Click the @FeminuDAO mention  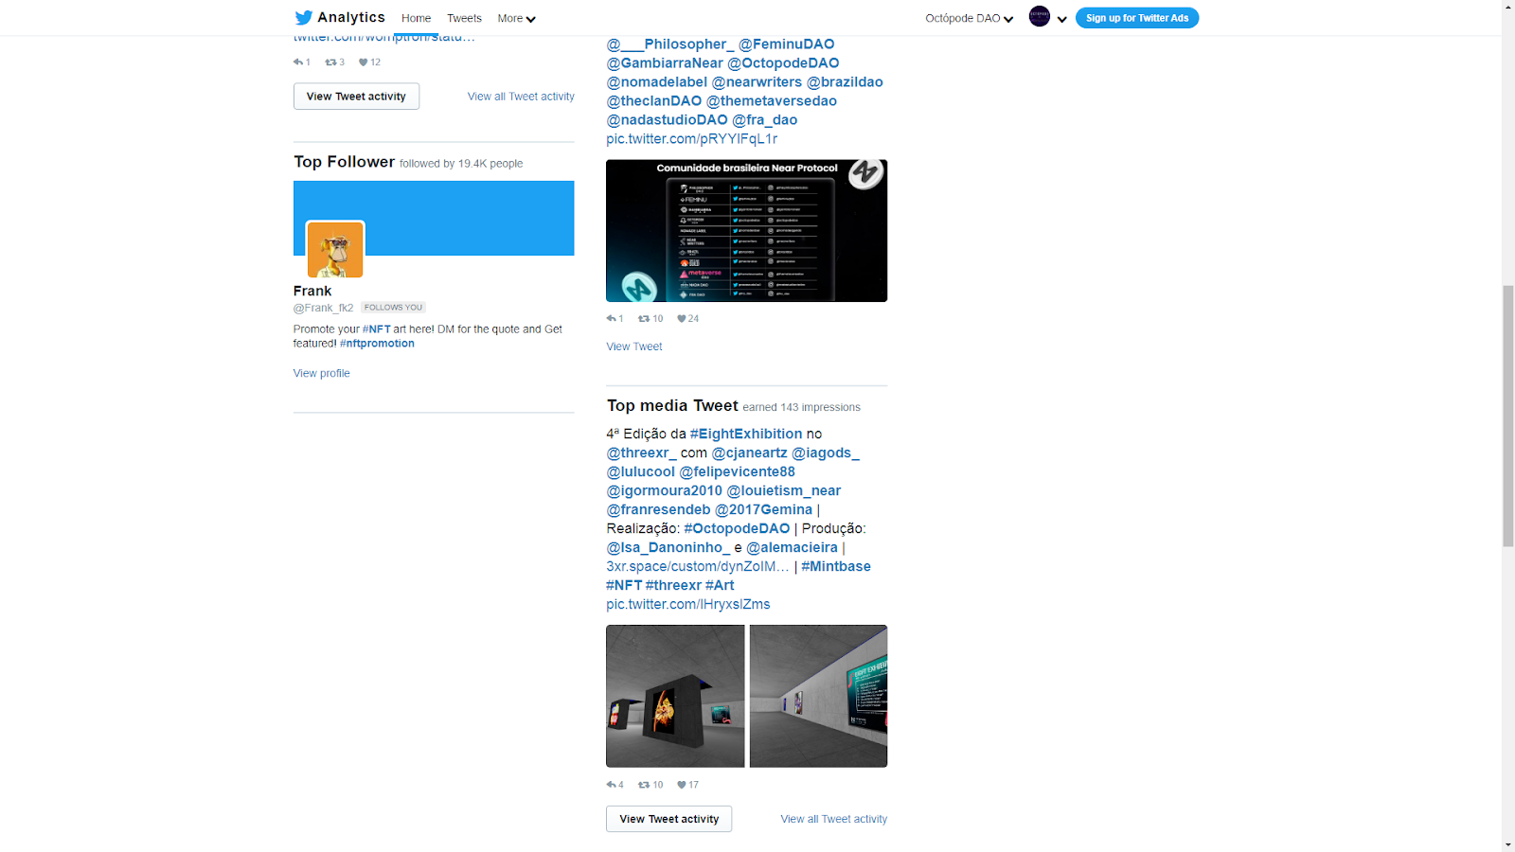tap(787, 44)
